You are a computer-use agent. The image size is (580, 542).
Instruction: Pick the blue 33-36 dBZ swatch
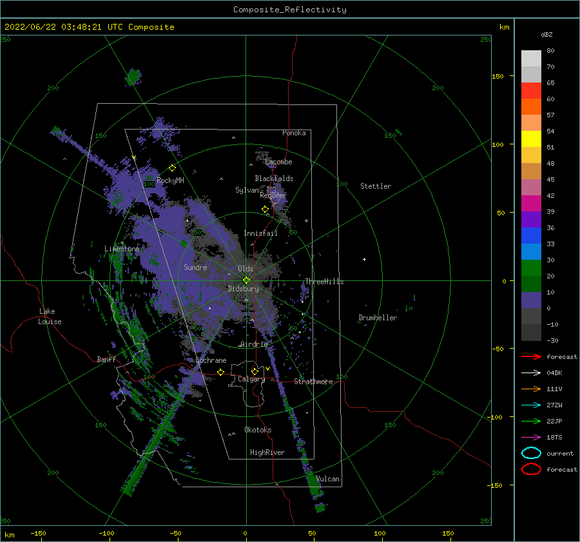pyautogui.click(x=531, y=236)
